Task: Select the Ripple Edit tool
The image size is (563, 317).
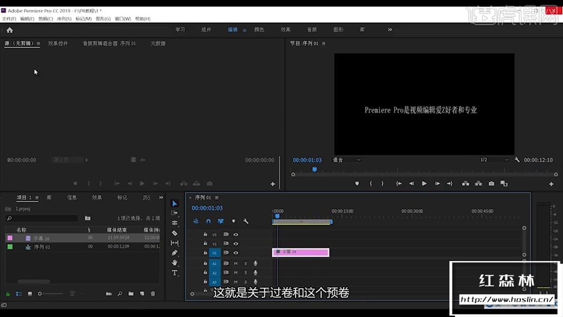Action: 174,223
